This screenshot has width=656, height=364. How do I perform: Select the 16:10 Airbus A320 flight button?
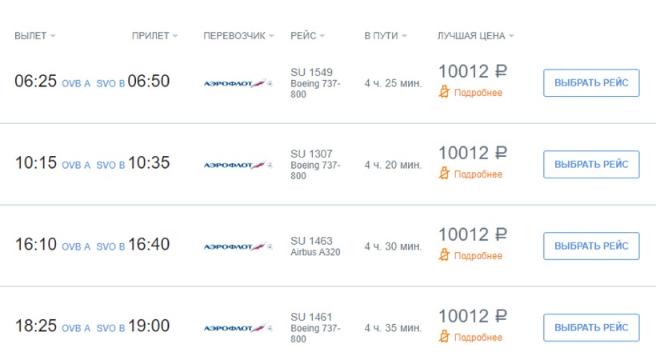591,246
